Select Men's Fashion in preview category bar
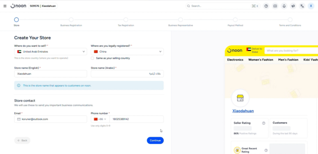The width and height of the screenshot is (318, 154). (x=288, y=60)
